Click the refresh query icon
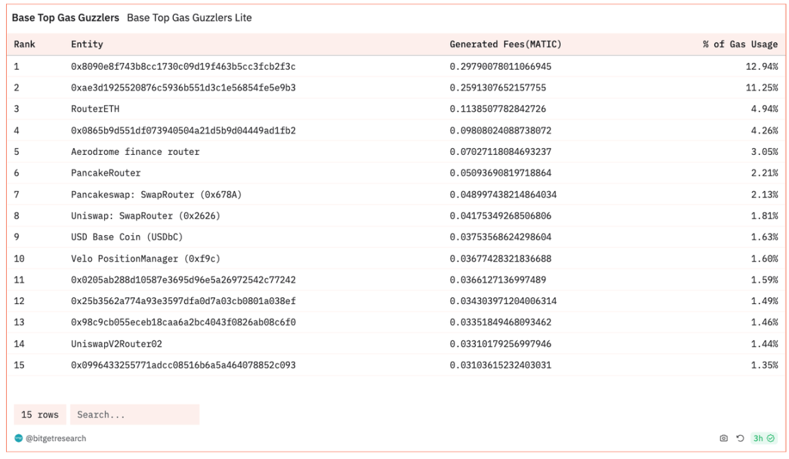The image size is (789, 459). pos(740,438)
